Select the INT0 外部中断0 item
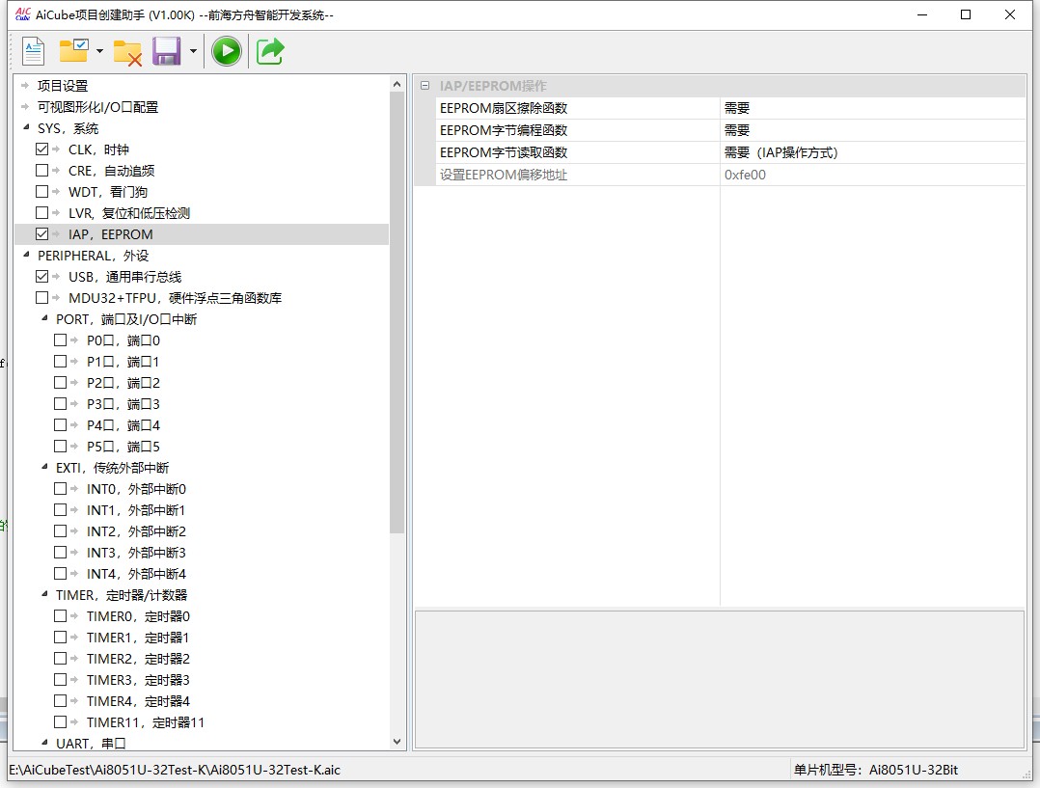Screen dimensions: 1040x788 [136, 489]
